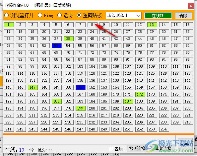Click the blue IP cell 151
This screenshot has width=197, height=156.
tap(80, 87)
